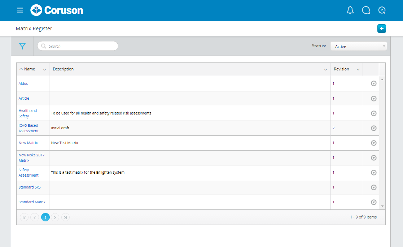Open the Status dropdown showing Active
The height and width of the screenshot is (247, 403).
[358, 46]
